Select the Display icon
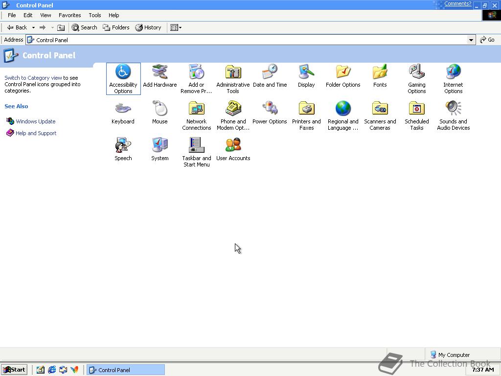Screen dimensions: 501x376 point(306,76)
